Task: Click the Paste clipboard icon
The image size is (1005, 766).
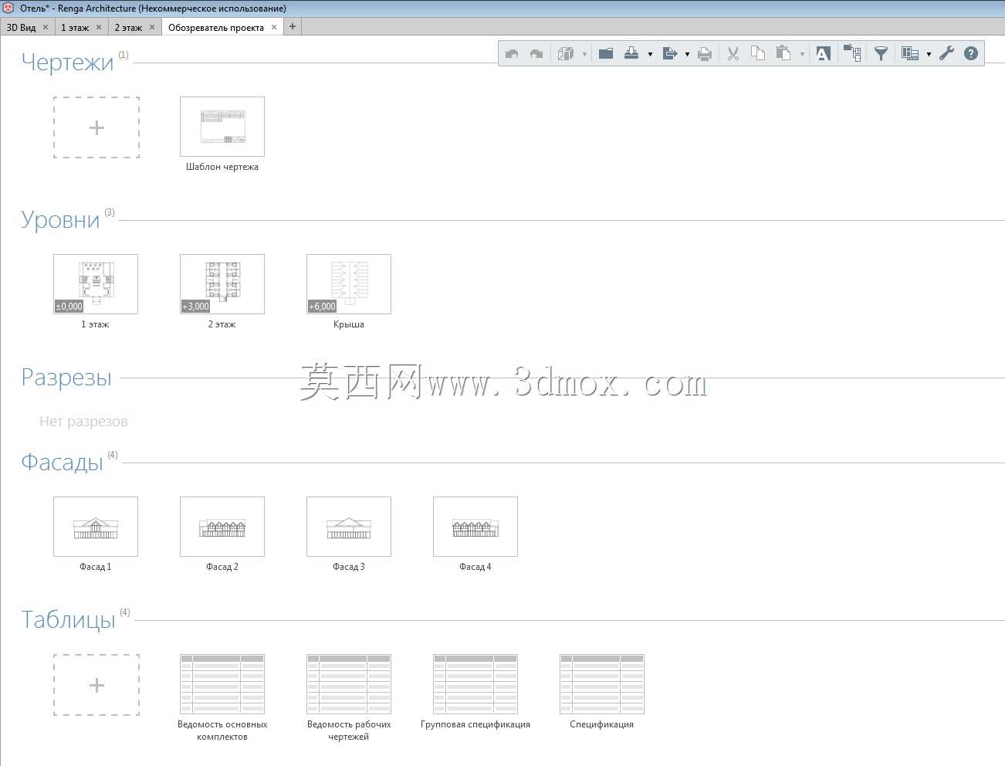Action: (x=783, y=53)
